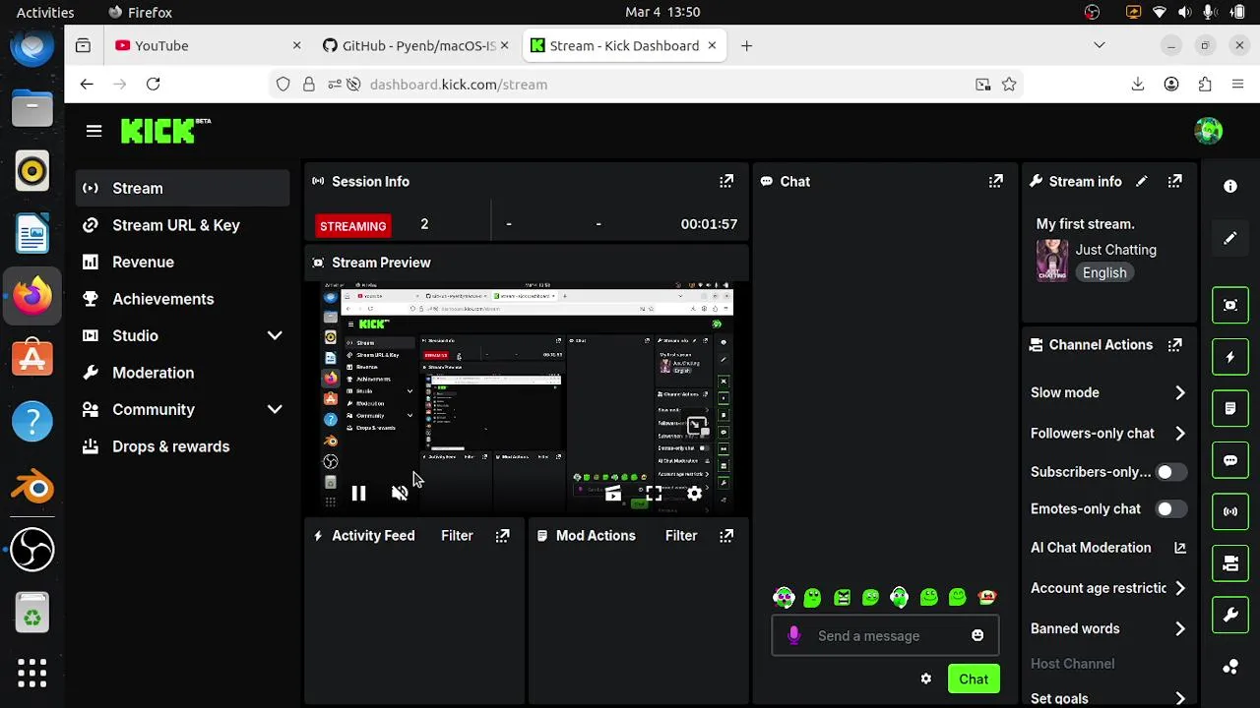Toggle Subscribers-only chat switch
1260x708 pixels.
(x=1170, y=472)
